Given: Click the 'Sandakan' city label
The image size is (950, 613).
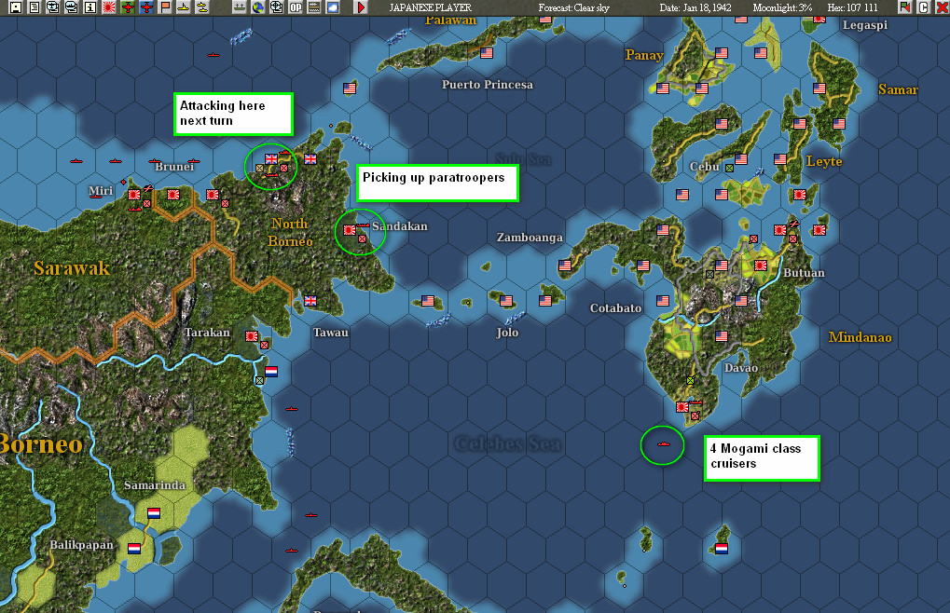Looking at the screenshot, I should point(400,226).
